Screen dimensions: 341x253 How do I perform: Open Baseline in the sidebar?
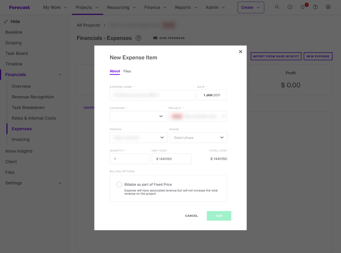click(14, 32)
